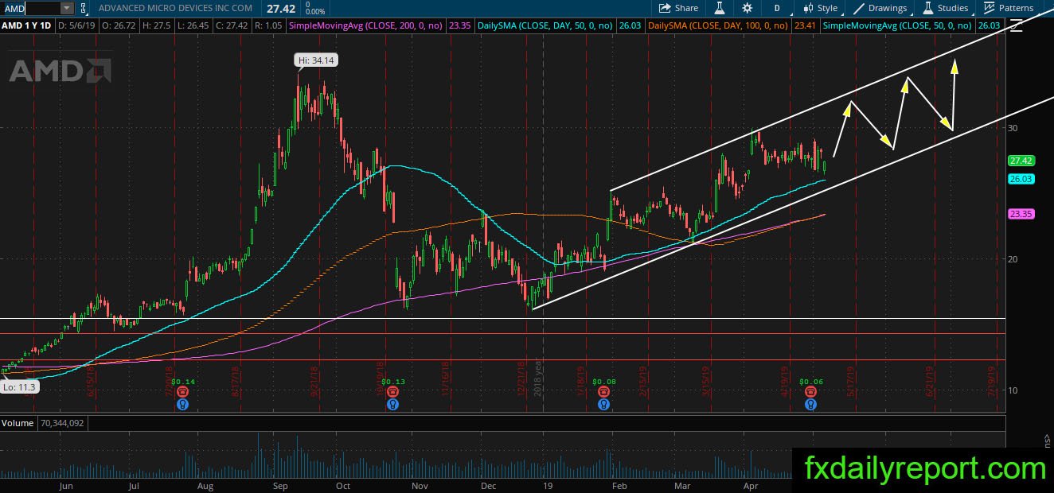Click the L: 26.45 low value
The height and width of the screenshot is (493, 1054).
point(195,25)
